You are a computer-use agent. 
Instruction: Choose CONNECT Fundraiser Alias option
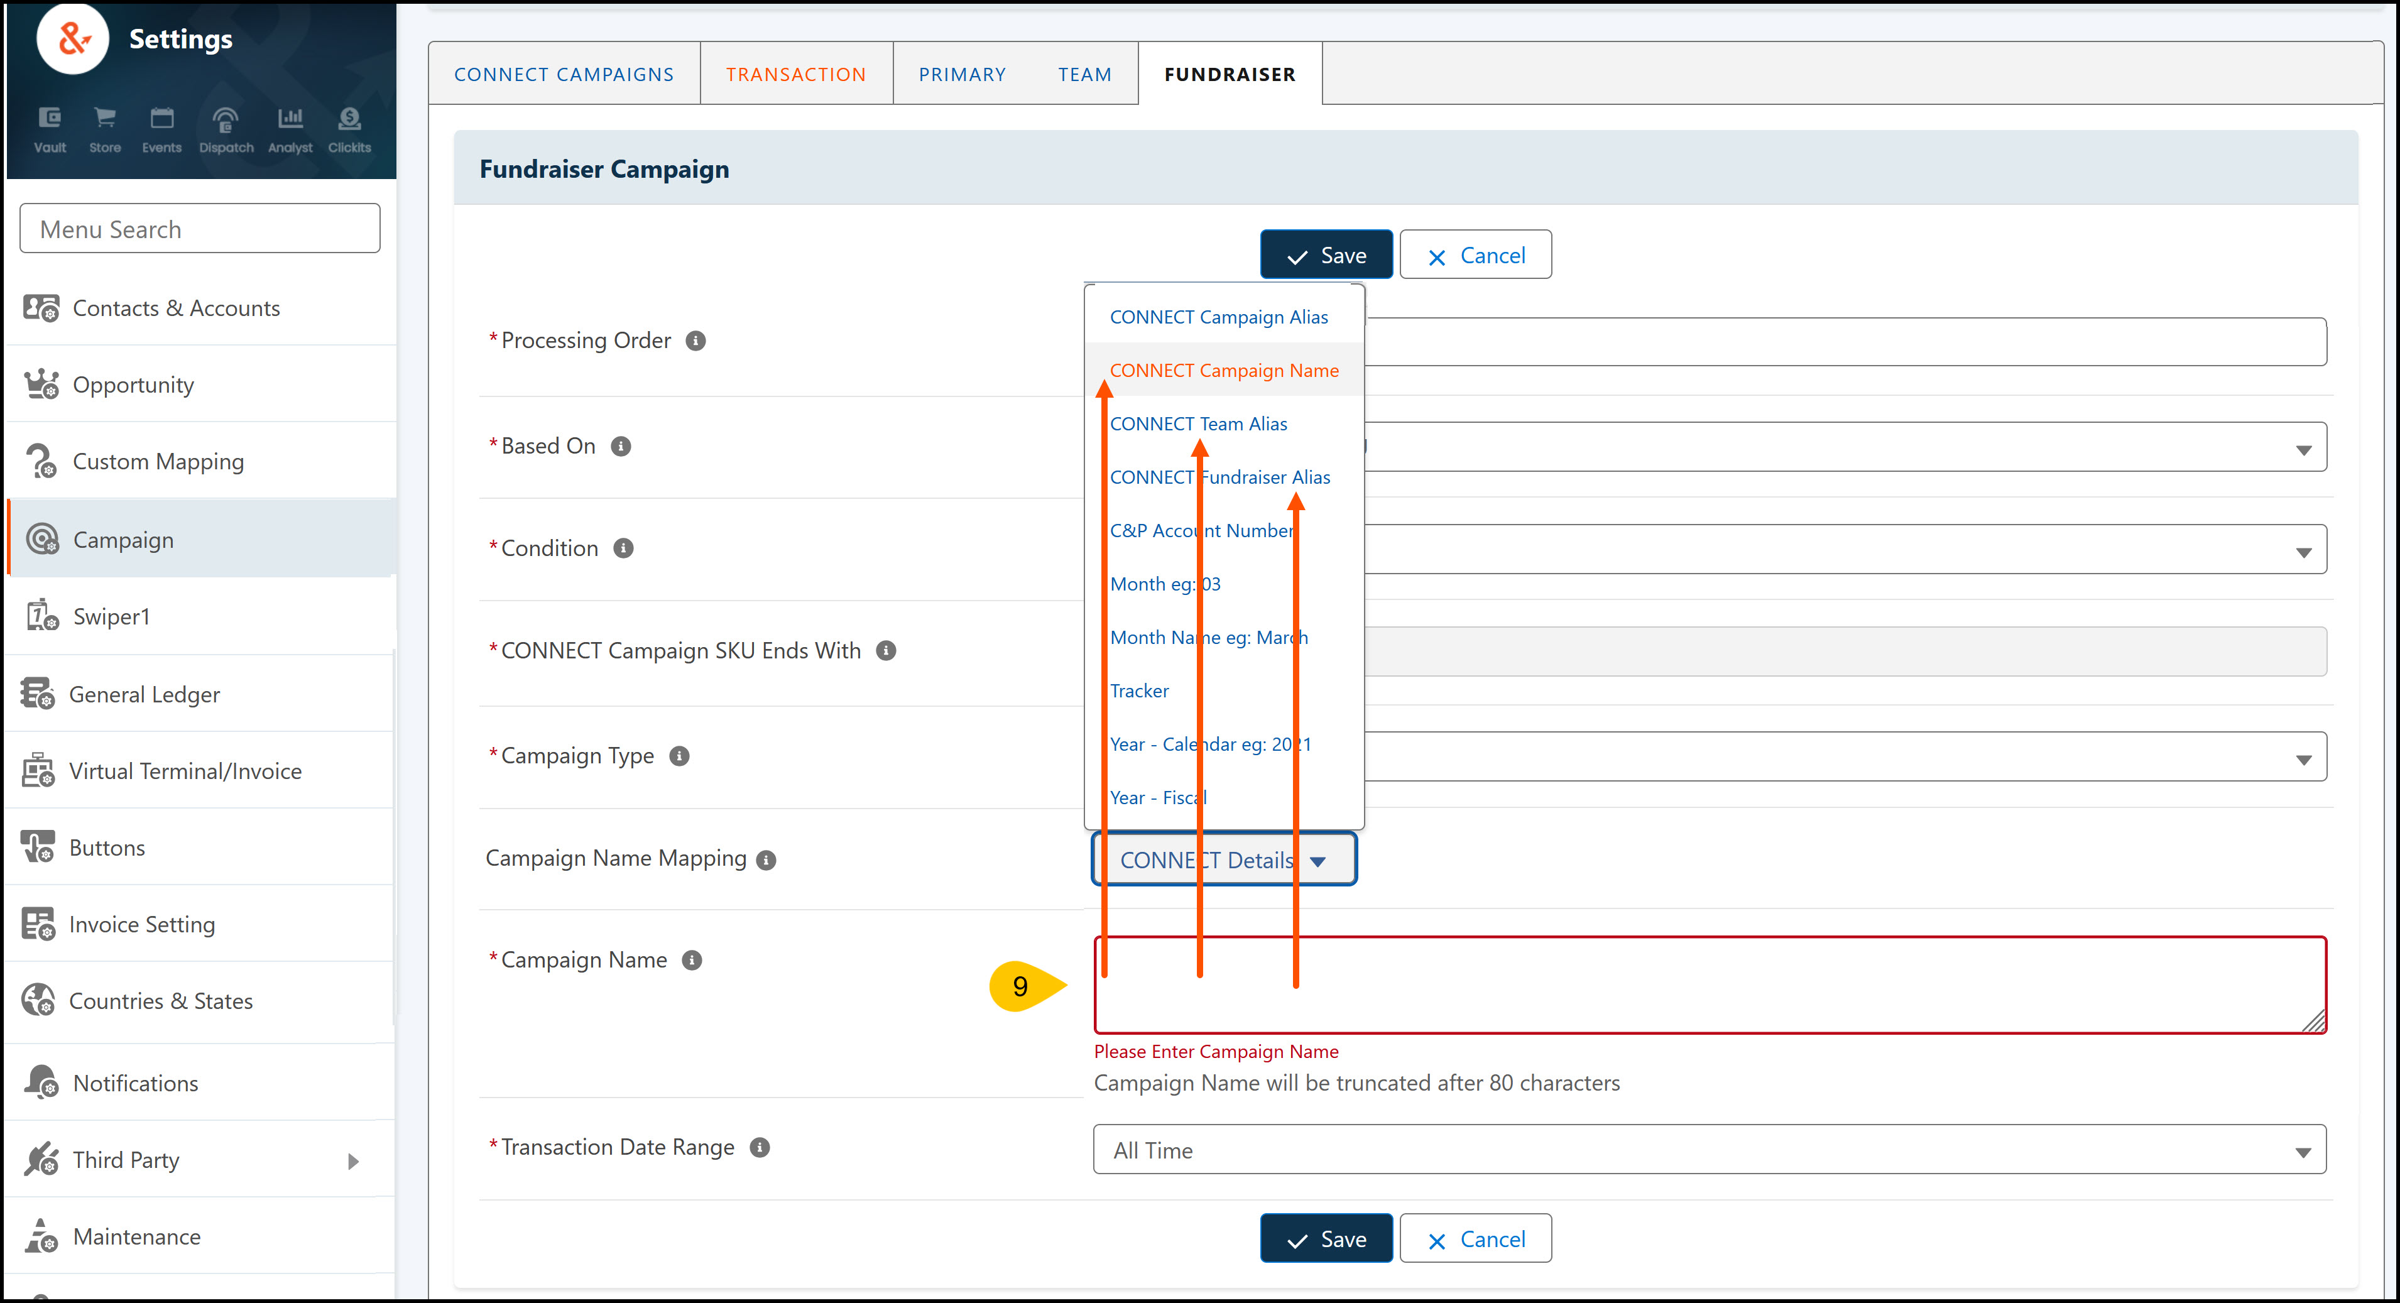pyautogui.click(x=1225, y=477)
